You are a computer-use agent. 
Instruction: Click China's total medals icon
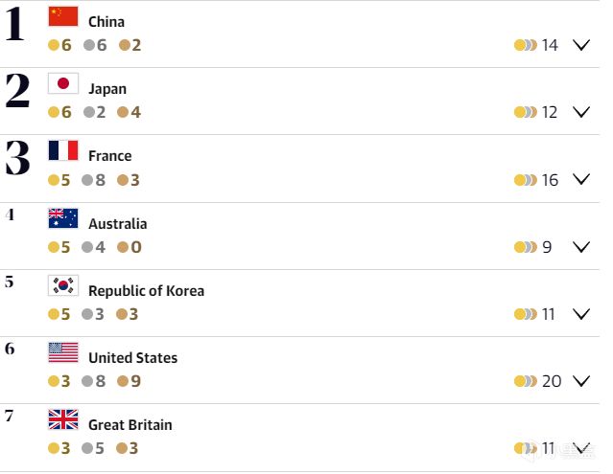point(525,45)
